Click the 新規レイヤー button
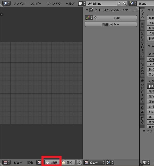 [111, 24]
